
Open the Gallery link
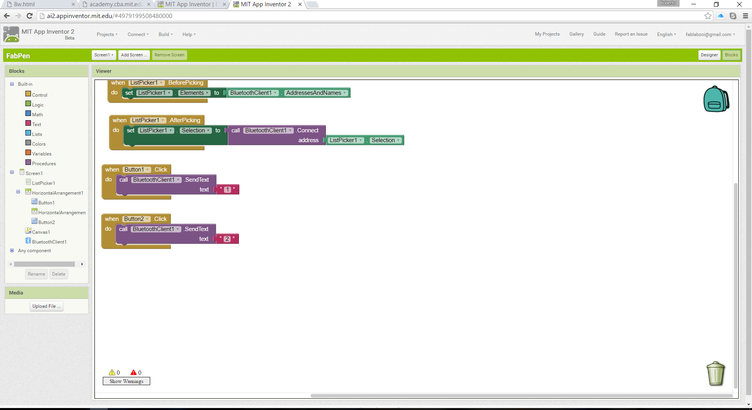(x=577, y=34)
